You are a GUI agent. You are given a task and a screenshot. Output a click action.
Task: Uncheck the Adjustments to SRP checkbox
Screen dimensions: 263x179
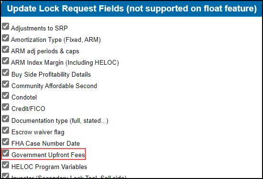coord(6,27)
